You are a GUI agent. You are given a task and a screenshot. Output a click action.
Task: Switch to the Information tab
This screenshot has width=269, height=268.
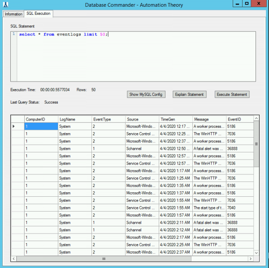tap(13, 14)
